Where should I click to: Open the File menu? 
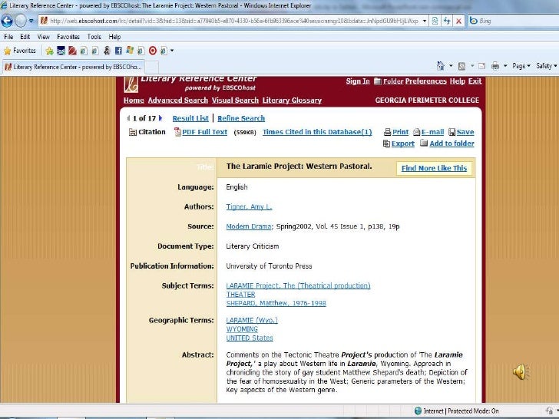[x=8, y=37]
